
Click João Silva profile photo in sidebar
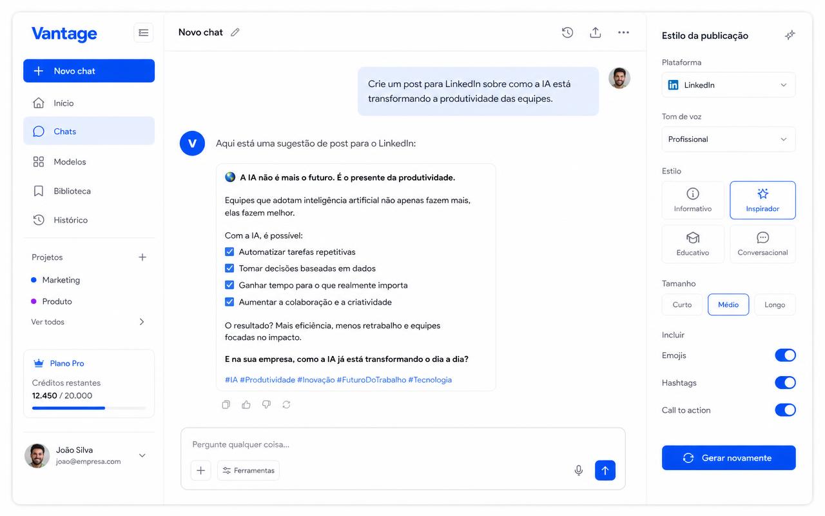[x=37, y=455]
